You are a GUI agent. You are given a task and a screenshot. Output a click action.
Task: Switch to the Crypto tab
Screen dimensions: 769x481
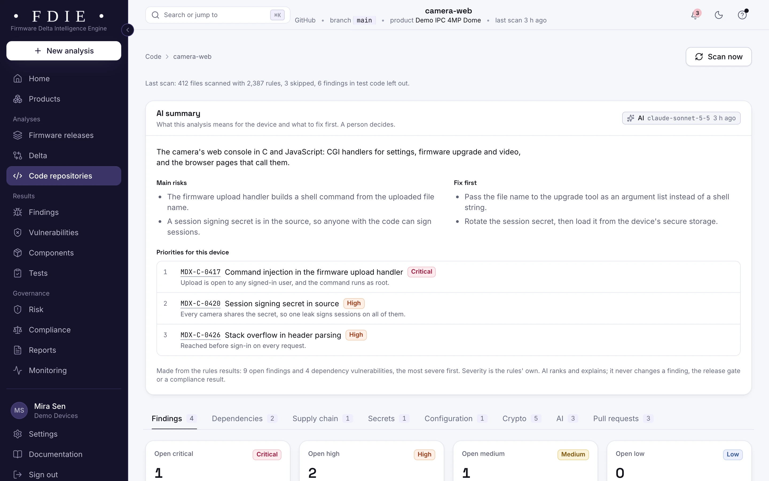pyautogui.click(x=521, y=418)
